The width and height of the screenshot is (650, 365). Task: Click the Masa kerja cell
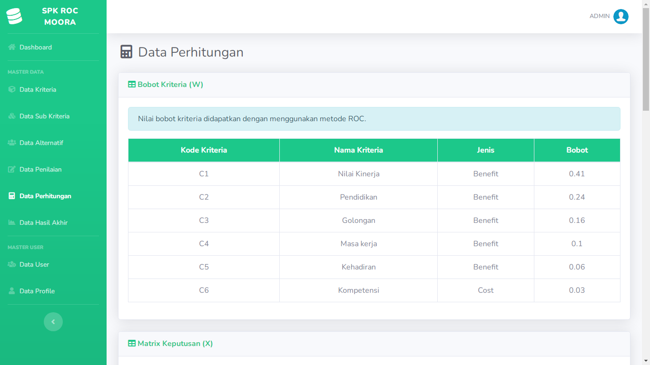click(358, 244)
